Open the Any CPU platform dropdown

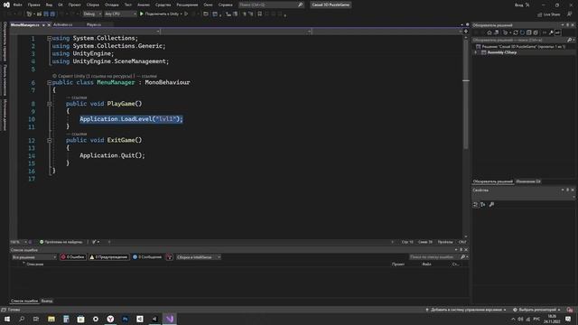[120, 14]
